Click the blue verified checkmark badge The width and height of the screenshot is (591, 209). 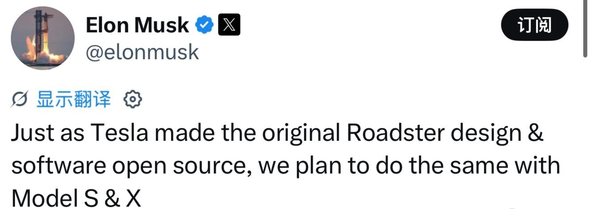204,25
